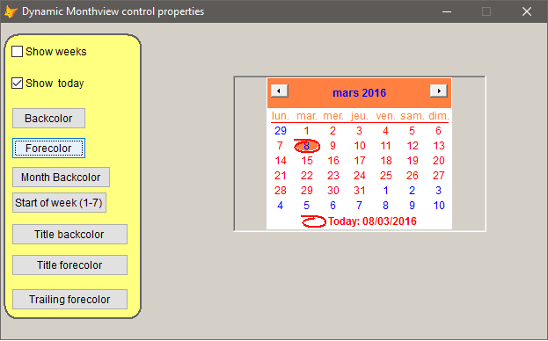The width and height of the screenshot is (548, 341).
Task: Select day 24 in the calendar
Action: coord(360,176)
